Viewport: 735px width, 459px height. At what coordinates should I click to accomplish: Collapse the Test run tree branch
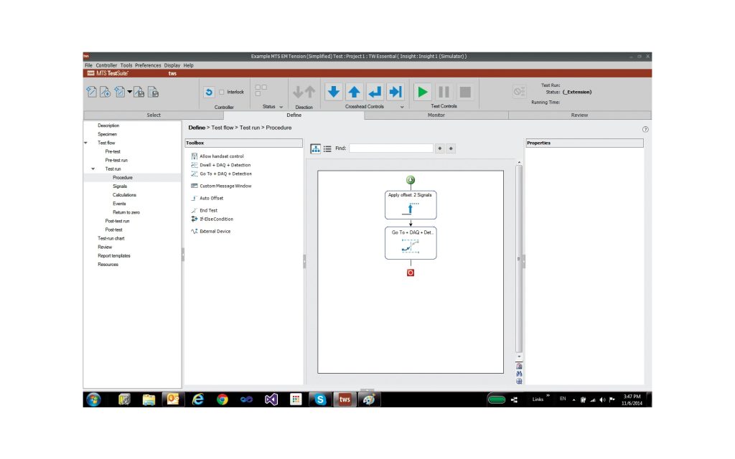coord(92,168)
